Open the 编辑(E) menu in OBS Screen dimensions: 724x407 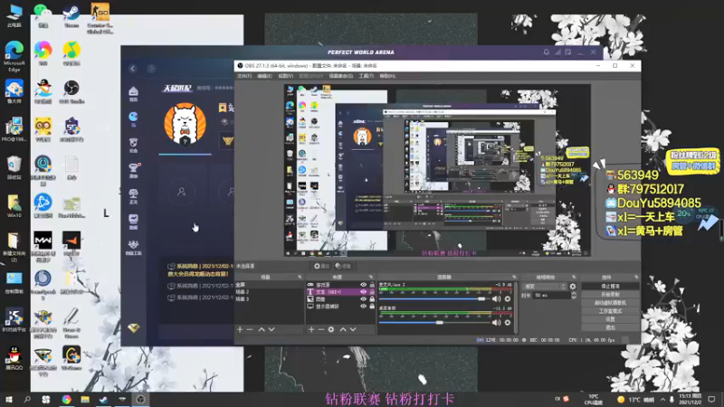tap(264, 76)
